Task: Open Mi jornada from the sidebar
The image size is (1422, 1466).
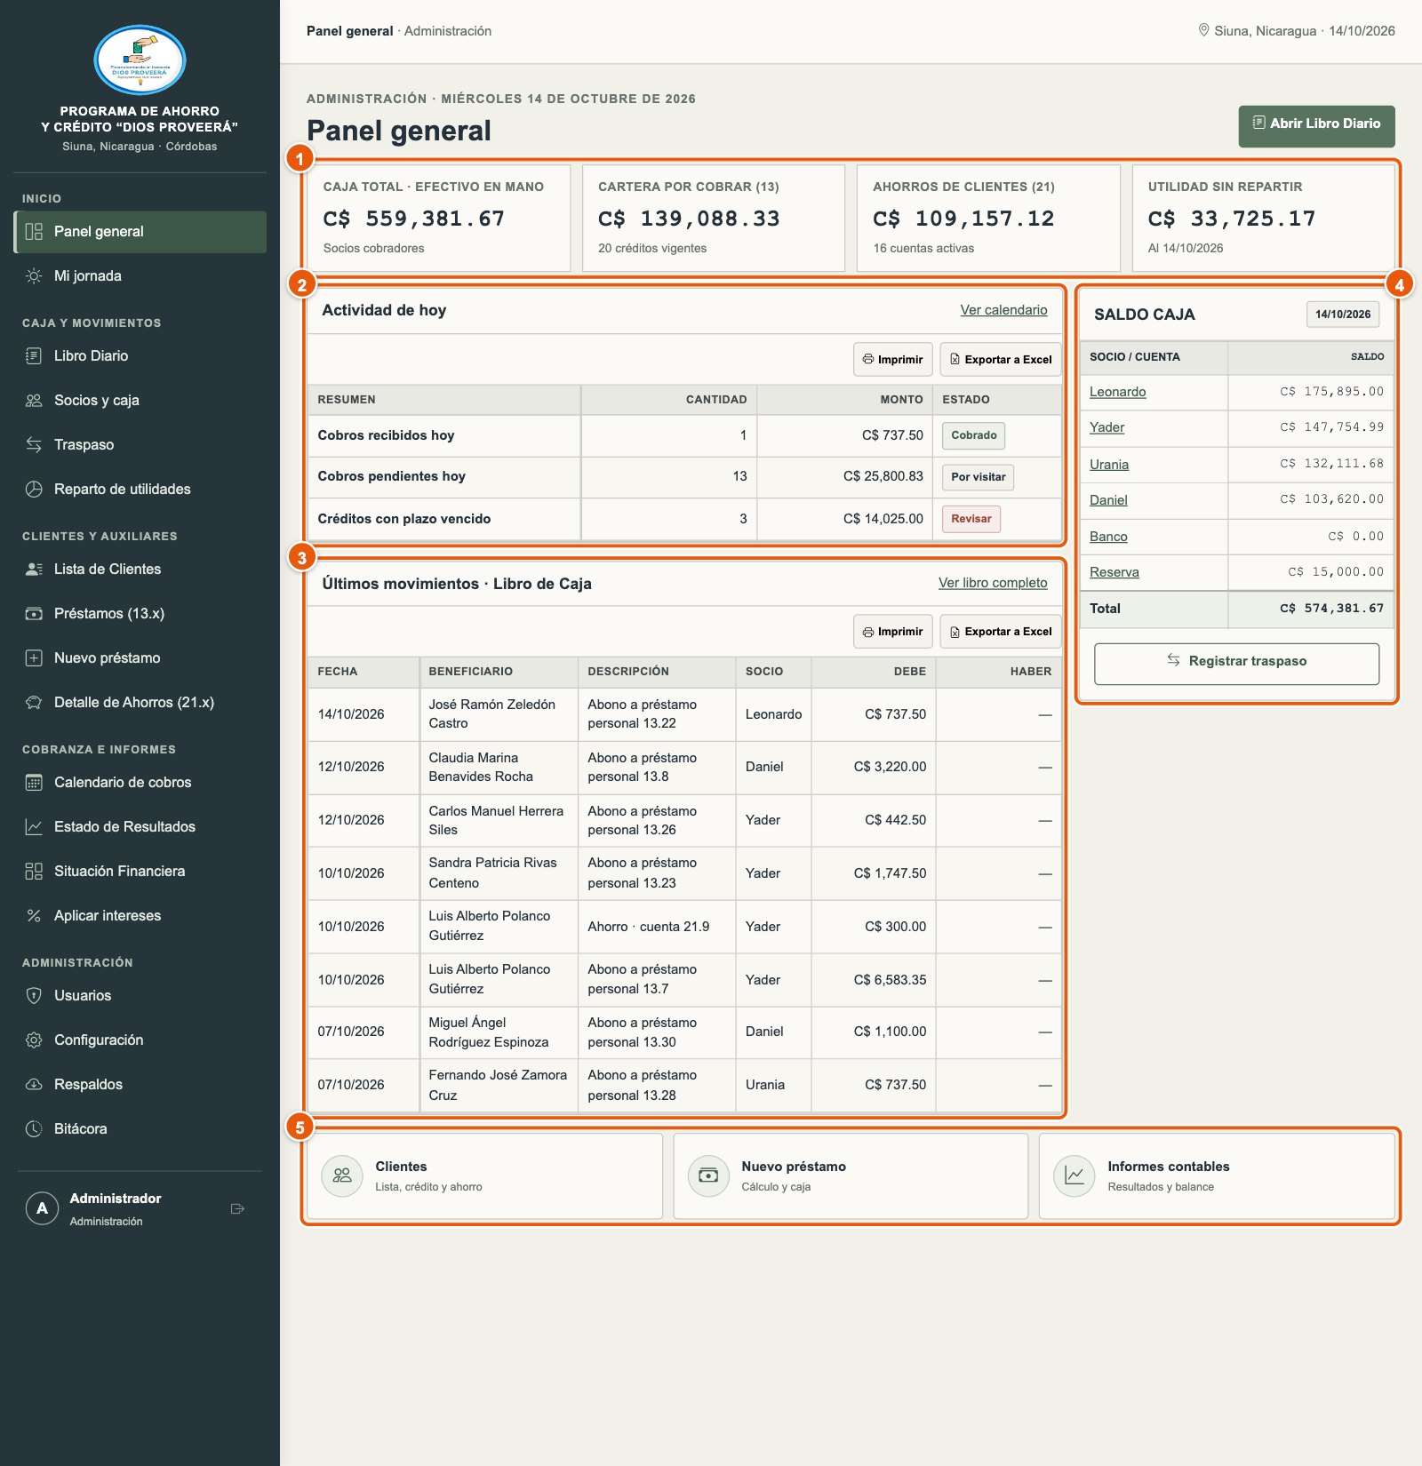Action: point(140,275)
